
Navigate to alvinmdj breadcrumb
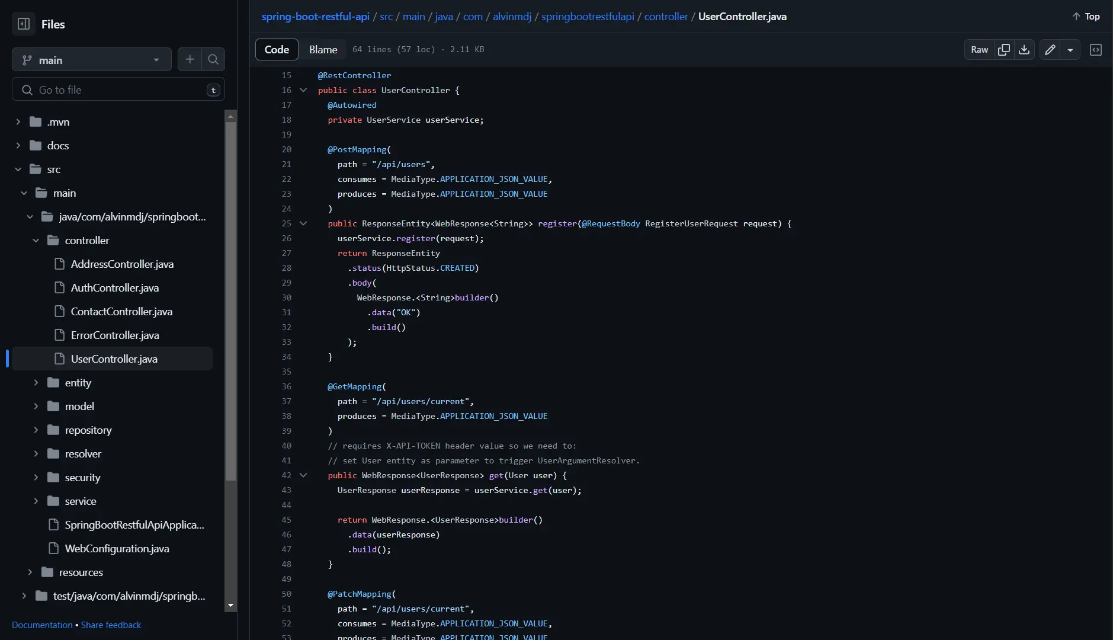pyautogui.click(x=512, y=17)
